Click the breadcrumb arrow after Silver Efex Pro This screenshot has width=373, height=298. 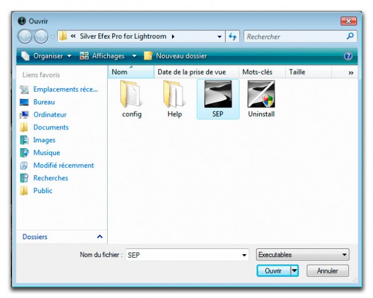173,37
